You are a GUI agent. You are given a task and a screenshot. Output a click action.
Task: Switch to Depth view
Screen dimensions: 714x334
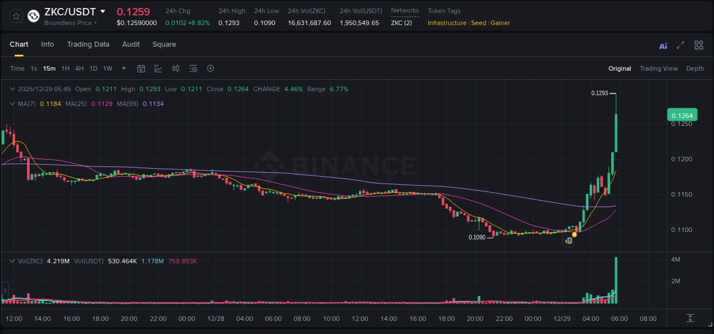pyautogui.click(x=695, y=68)
